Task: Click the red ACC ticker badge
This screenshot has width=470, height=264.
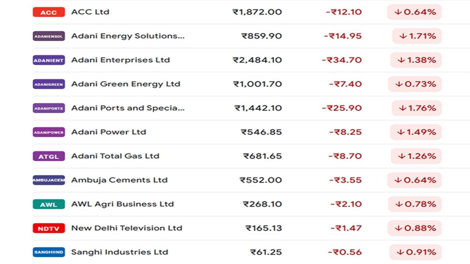Action: (49, 12)
